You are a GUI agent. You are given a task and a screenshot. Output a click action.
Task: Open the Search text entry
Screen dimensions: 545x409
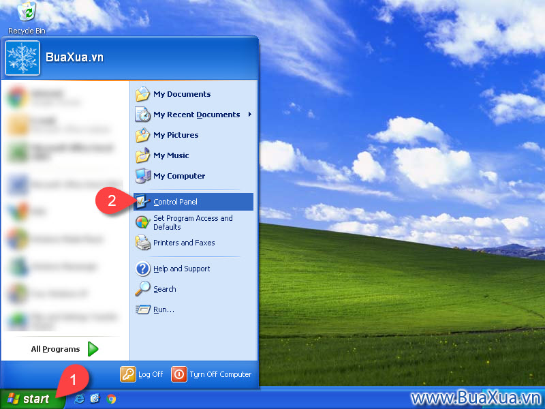(x=164, y=289)
